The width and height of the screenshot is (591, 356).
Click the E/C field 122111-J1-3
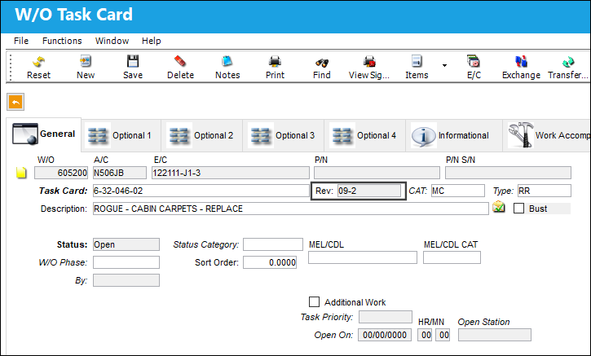point(231,173)
